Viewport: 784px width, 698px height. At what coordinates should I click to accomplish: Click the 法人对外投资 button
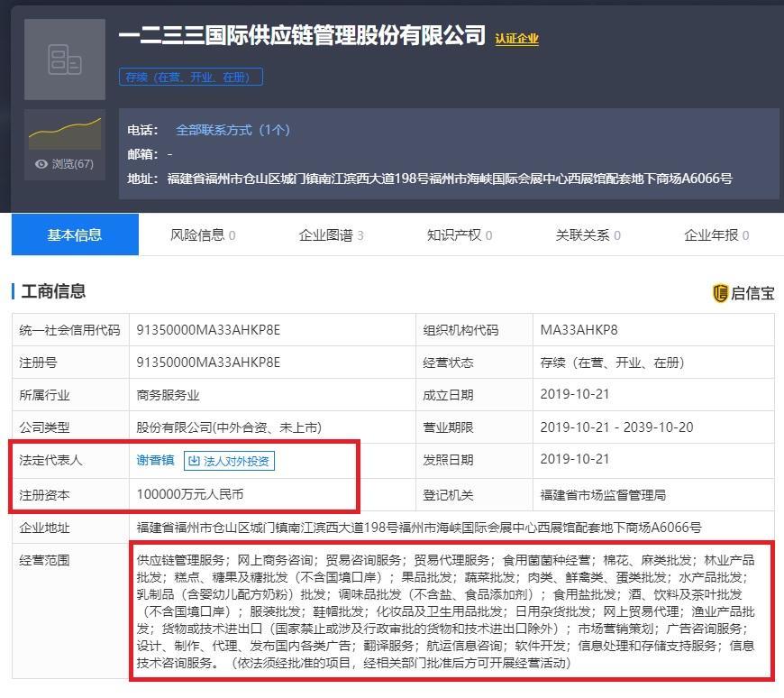(x=230, y=461)
